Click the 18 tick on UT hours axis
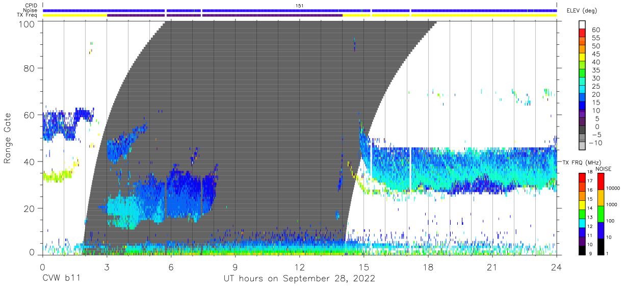This screenshot has height=289, width=626. (427, 267)
